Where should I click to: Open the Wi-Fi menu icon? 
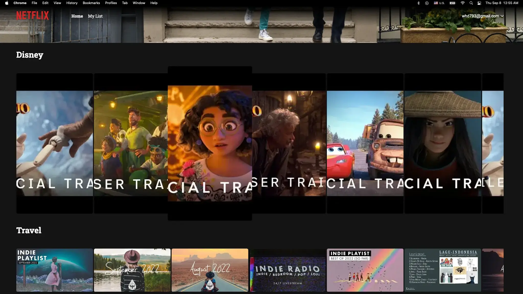coord(462,3)
